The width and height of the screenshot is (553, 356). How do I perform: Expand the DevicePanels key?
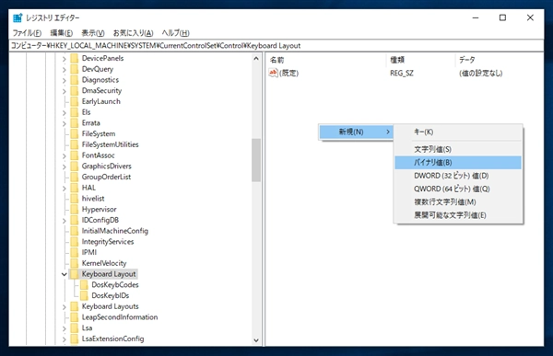pyautogui.click(x=65, y=59)
